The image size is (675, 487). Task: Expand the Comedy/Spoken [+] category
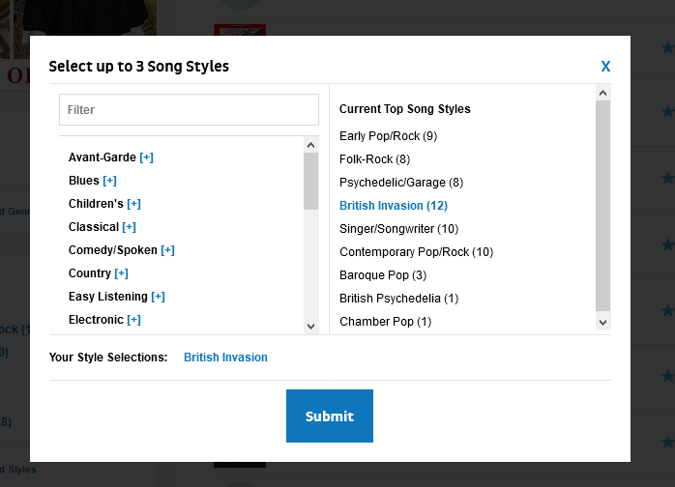click(x=167, y=250)
